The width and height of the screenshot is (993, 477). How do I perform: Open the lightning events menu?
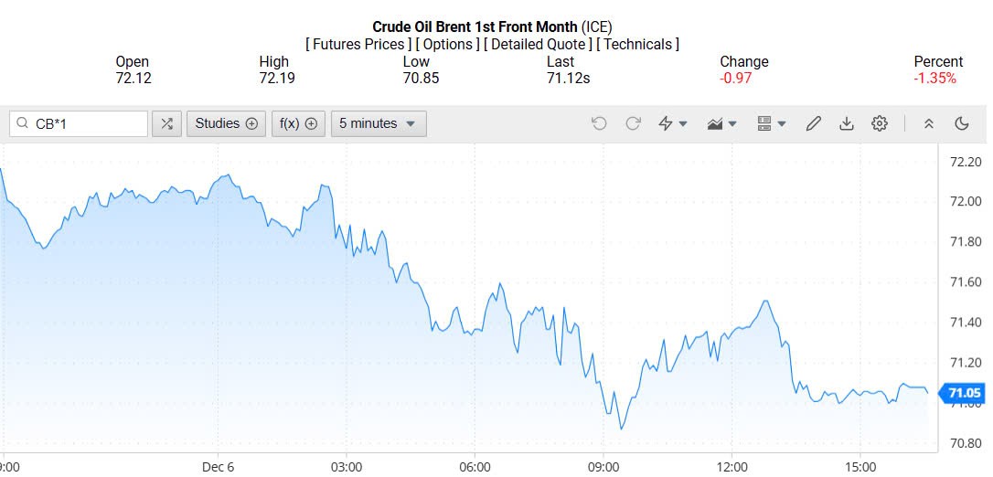(x=673, y=123)
